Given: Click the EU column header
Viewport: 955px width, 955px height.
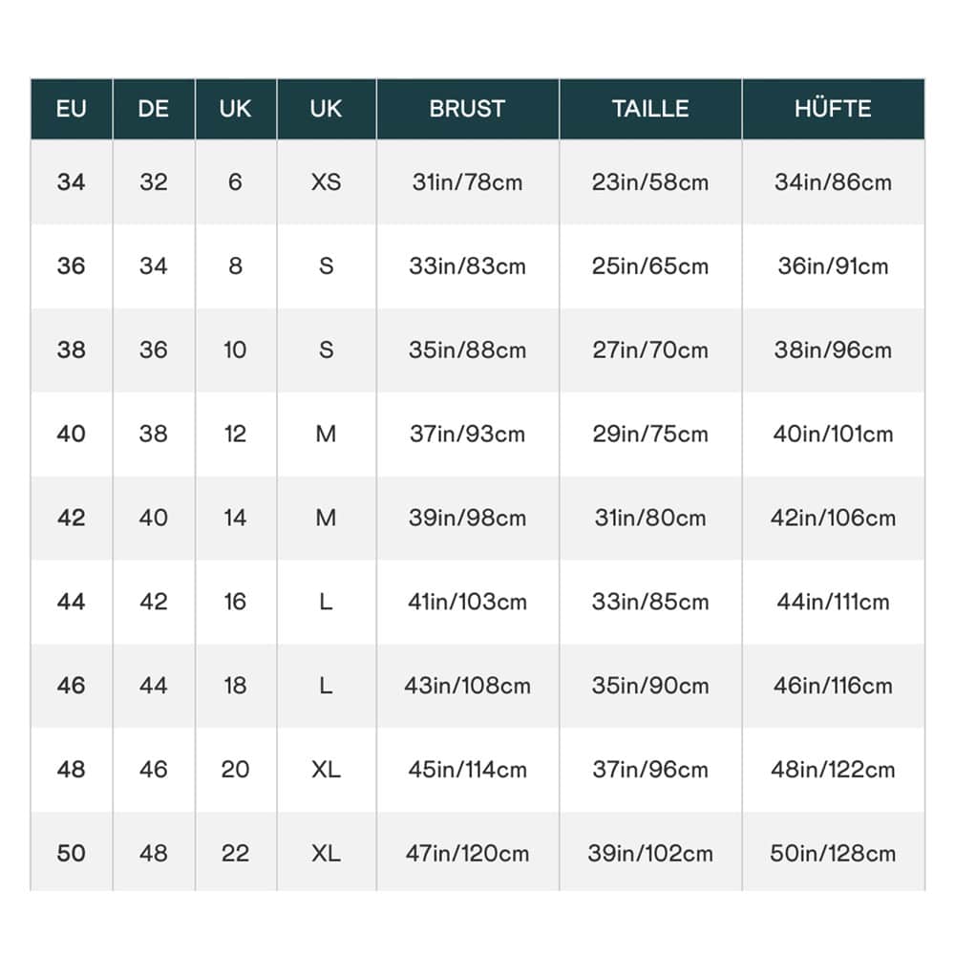Looking at the screenshot, I should click(x=72, y=109).
